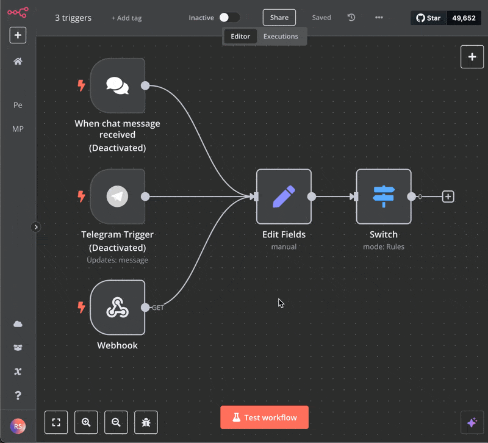Open workflow history clock icon
Image resolution: width=488 pixels, height=443 pixels.
(351, 18)
